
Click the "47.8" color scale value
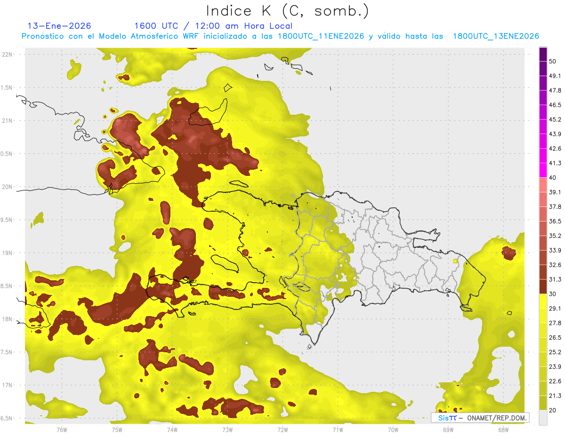[x=555, y=90]
